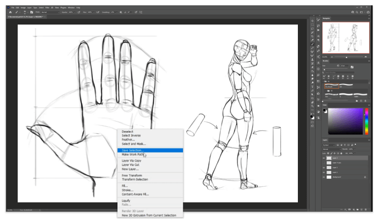377x222 pixels.
Task: Click Free Transform in context menu
Action: (132, 175)
